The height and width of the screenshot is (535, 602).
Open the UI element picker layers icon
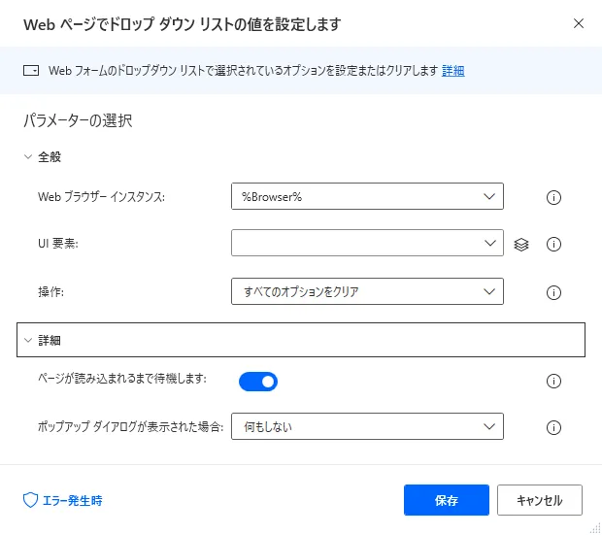(521, 244)
